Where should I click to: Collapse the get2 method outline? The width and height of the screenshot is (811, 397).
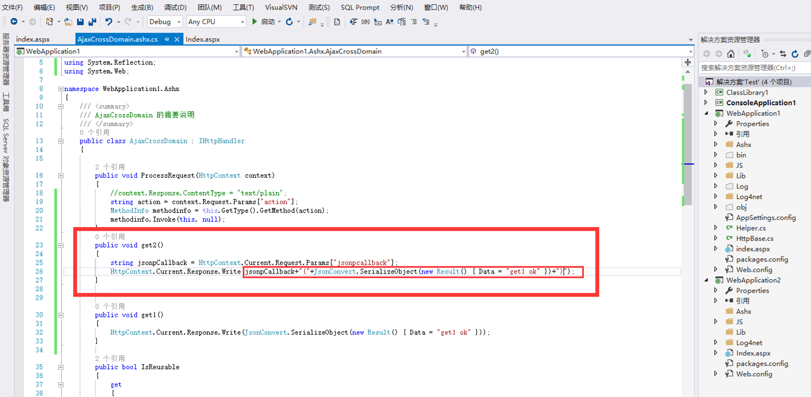pos(61,245)
